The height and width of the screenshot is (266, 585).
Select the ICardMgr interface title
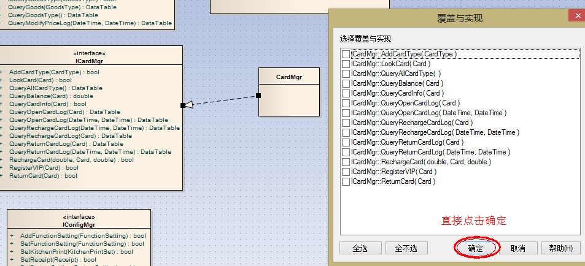[x=89, y=61]
